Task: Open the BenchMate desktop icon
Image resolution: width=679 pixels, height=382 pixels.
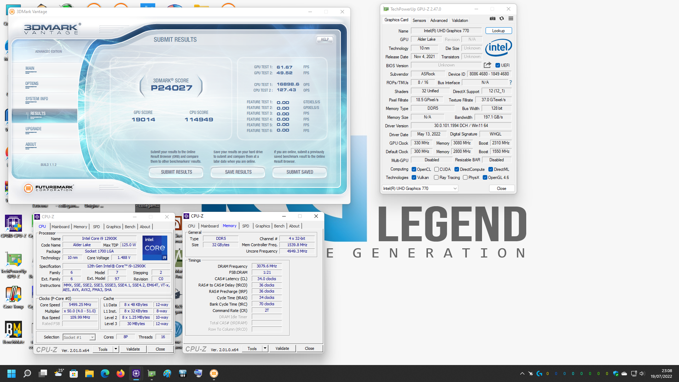Action: [13, 332]
